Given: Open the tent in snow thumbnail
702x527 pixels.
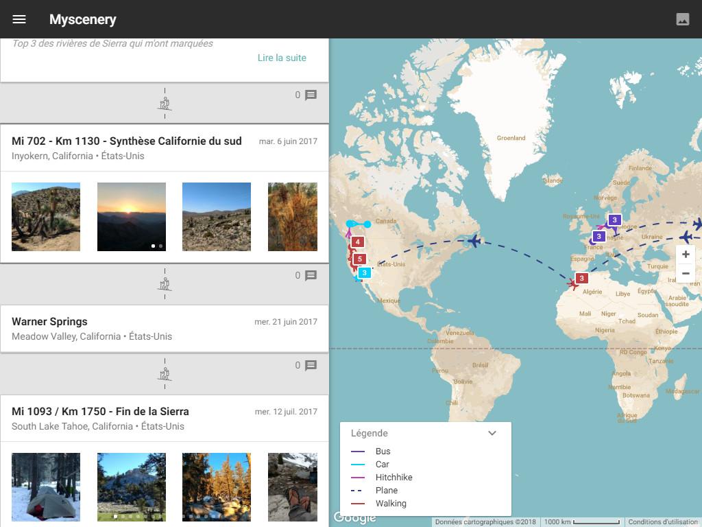Looking at the screenshot, I should click(x=46, y=487).
